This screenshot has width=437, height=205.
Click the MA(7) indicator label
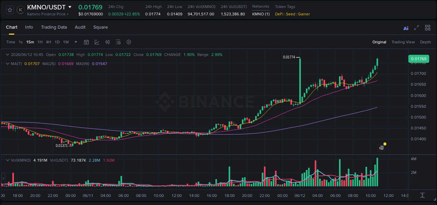(x=16, y=64)
